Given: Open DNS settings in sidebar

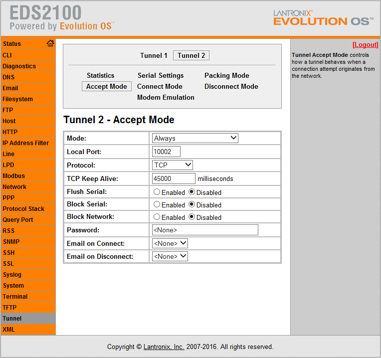Looking at the screenshot, I should point(28,77).
